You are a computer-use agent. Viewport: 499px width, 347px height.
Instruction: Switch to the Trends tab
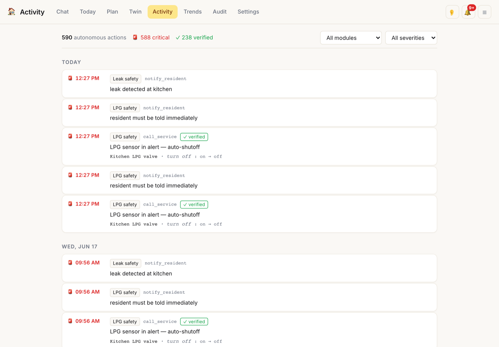[193, 12]
